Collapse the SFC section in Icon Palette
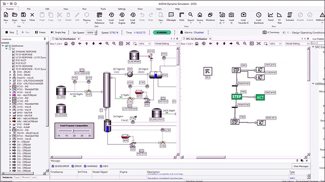 pos(313,47)
